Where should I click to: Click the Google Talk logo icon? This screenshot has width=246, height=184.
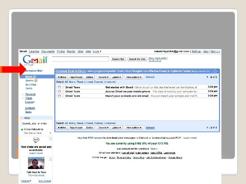[36, 140]
